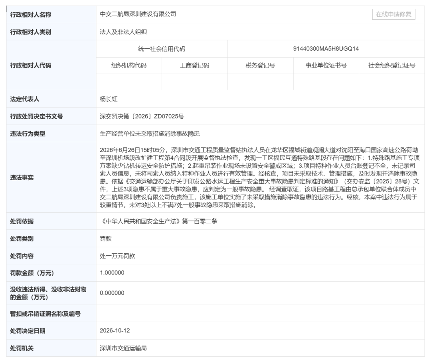Viewport: 431px width, 360px height.
Task: Click the 社会组织登记证号 column header
Action: 392,65
